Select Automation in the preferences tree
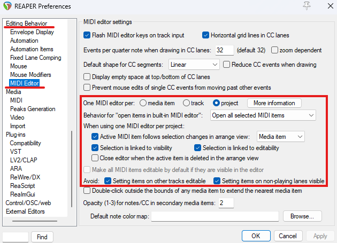Image resolution: width=337 pixels, height=243 pixels. (x=24, y=41)
